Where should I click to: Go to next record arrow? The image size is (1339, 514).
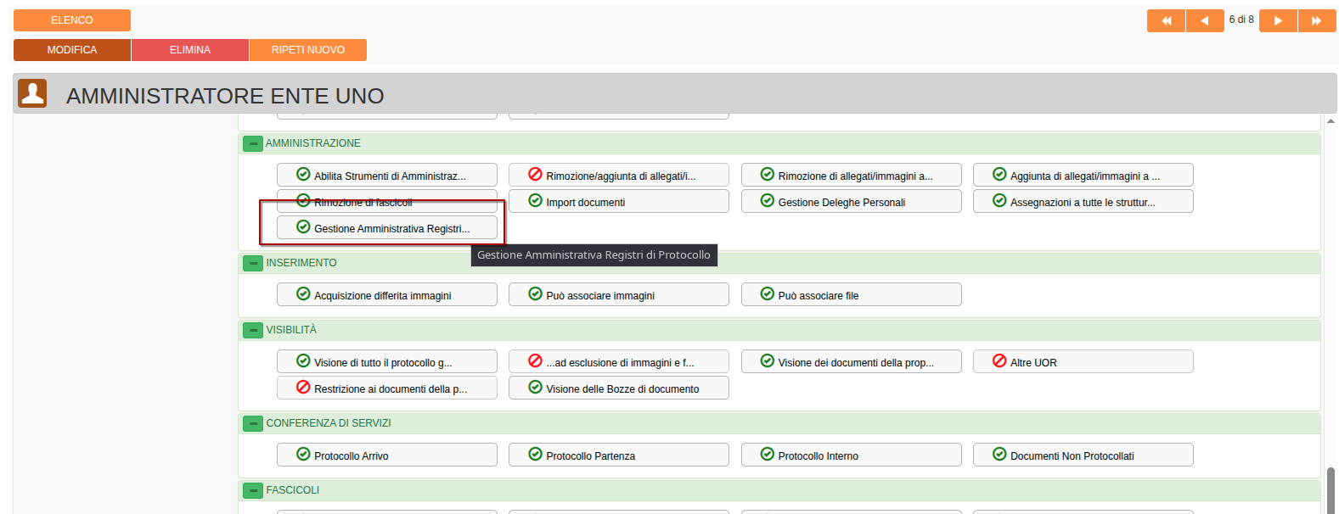coord(1278,20)
